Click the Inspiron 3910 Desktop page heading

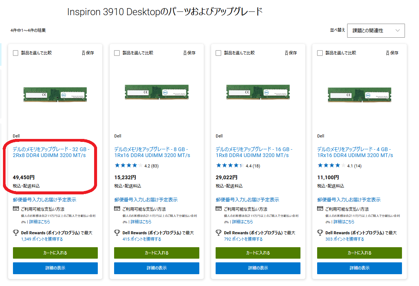tap(165, 12)
